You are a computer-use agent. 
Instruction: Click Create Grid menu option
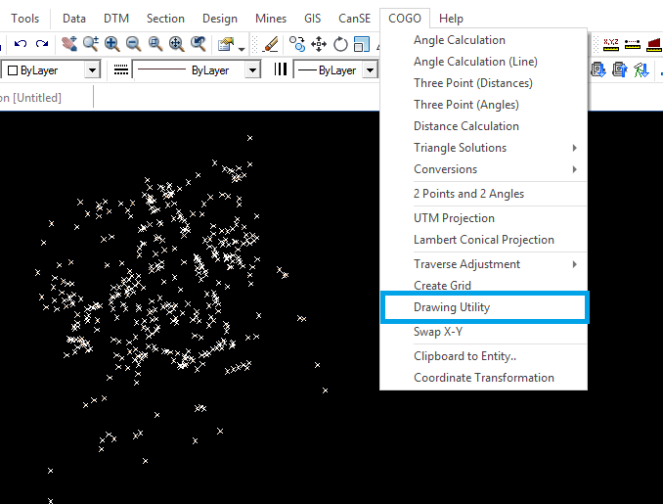[x=442, y=286]
